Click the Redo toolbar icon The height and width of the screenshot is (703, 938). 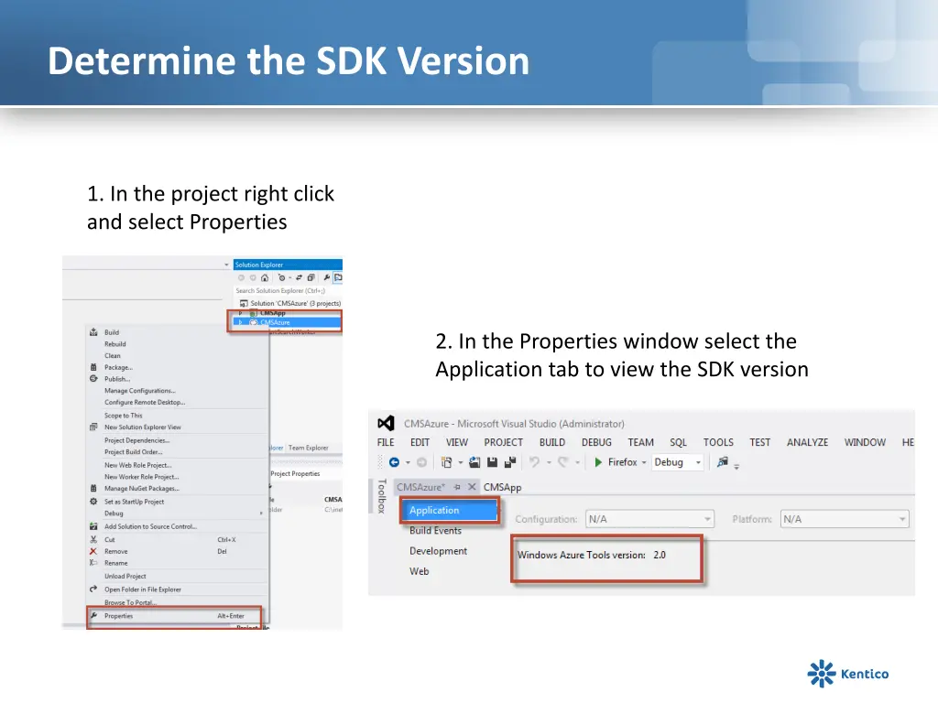(x=562, y=462)
